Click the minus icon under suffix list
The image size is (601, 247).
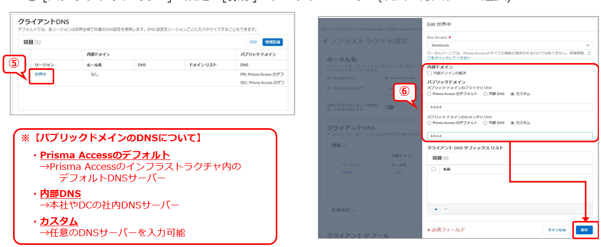coord(445,209)
